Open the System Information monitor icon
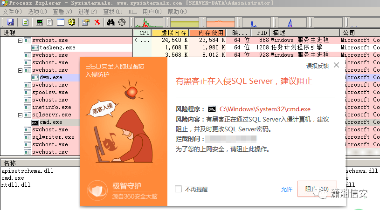This screenshot has height=210, width=380. [40, 22]
